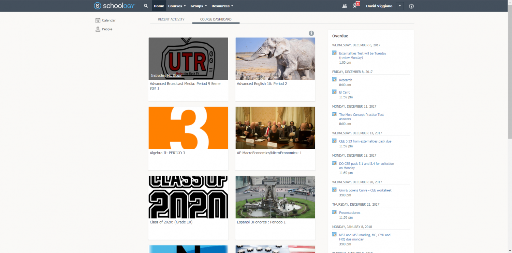Screen dimensions: 512x253
Task: Open the Calendar link in sidebar
Action: coord(108,20)
